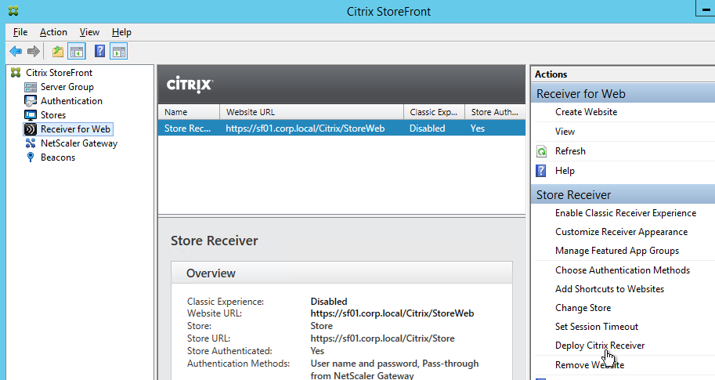Click Add Shortcuts to Websites
The height and width of the screenshot is (380, 715).
tap(609, 289)
